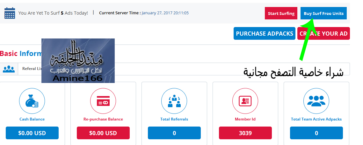Click the referral link people icon
This screenshot has width=363, height=145.
pos(9,69)
